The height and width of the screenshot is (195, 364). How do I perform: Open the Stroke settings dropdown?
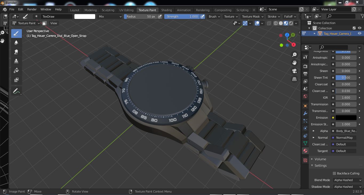[273, 17]
